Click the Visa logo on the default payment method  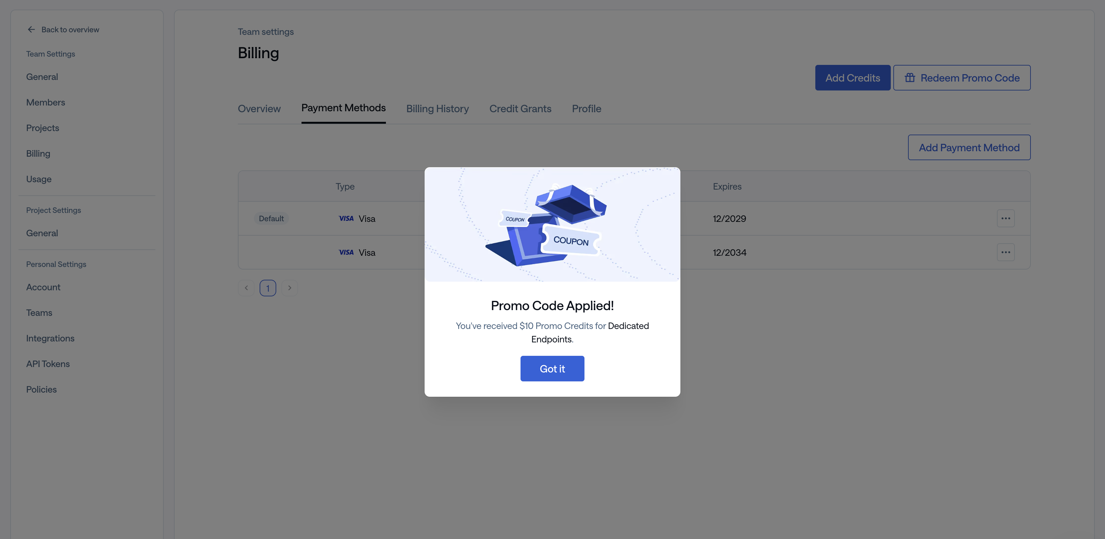[x=346, y=218]
